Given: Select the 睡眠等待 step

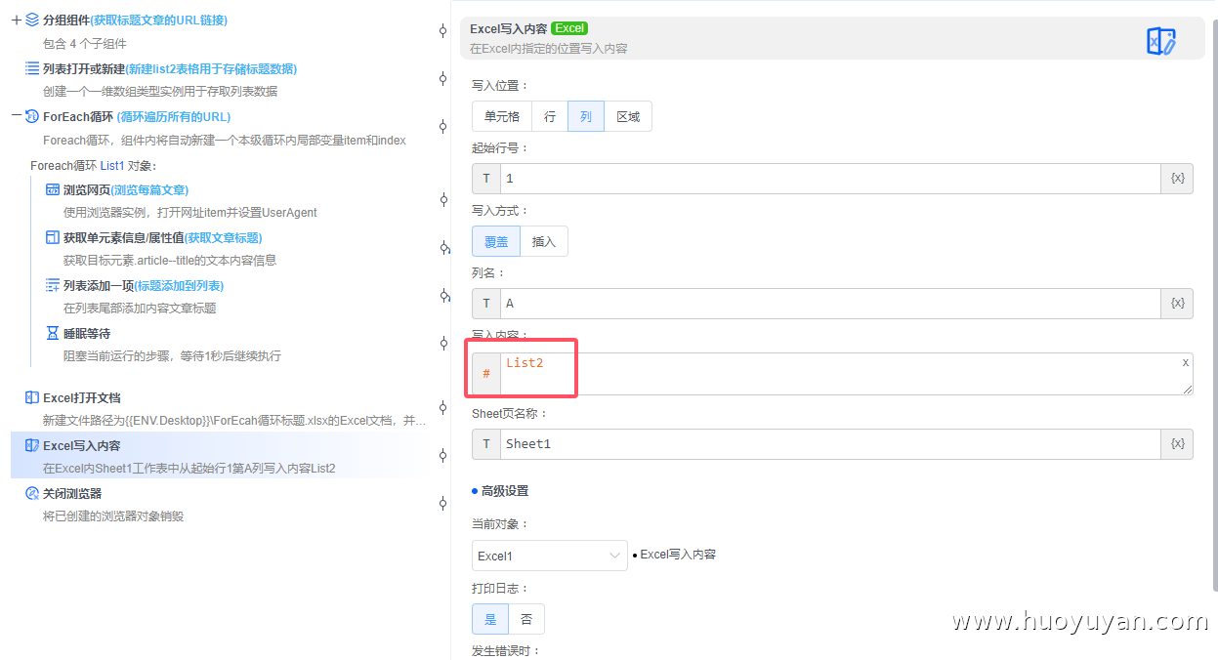Looking at the screenshot, I should 234,344.
